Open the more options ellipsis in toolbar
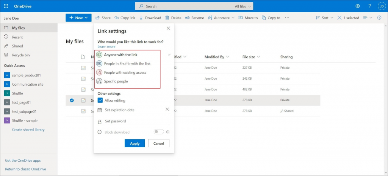Screen dimensions: 388x176 pos(287,18)
